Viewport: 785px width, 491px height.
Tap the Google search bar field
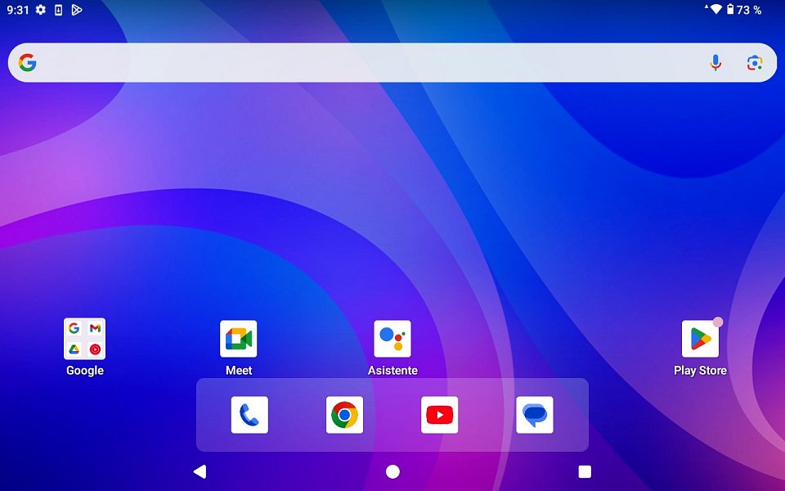(392, 63)
